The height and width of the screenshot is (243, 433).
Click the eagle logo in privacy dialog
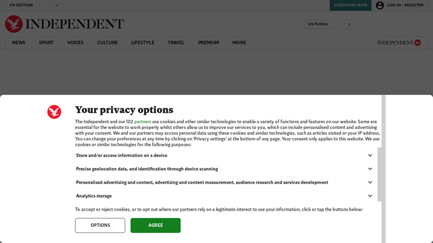pos(54,112)
